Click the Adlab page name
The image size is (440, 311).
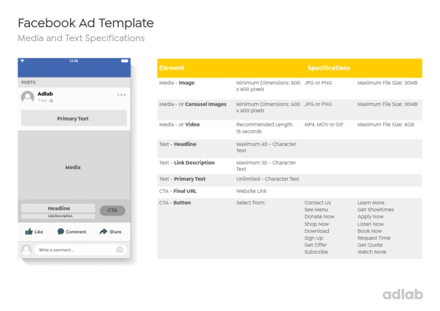click(x=45, y=94)
